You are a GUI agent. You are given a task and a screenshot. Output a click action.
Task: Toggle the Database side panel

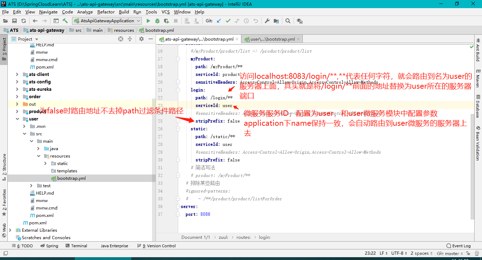(478, 106)
